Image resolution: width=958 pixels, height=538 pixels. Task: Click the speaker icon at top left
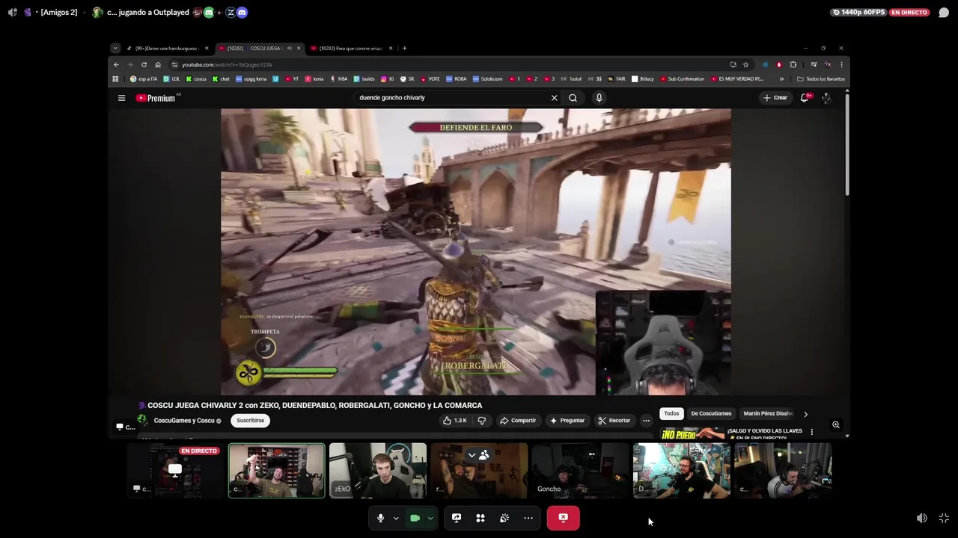(x=12, y=12)
